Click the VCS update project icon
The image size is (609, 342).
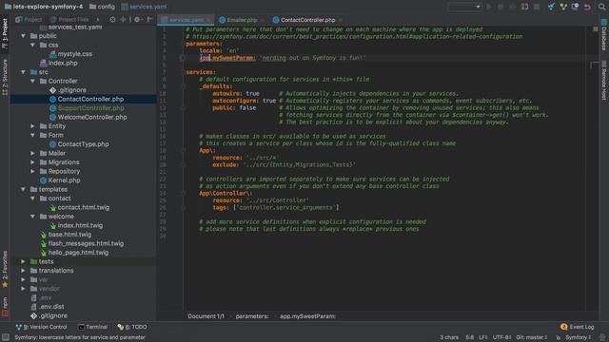pyautogui.click(x=551, y=7)
